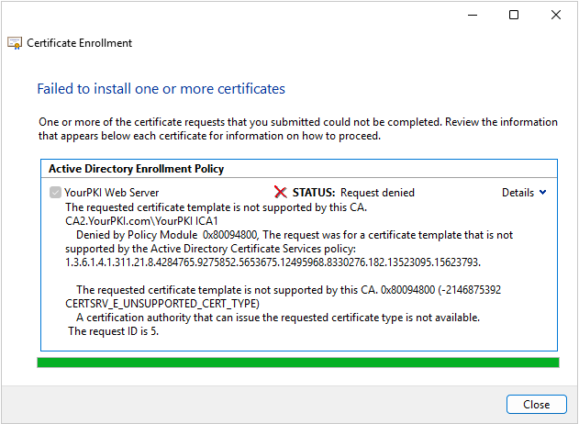Click the CA2.YourPKI.com\YourPKI ICA1 line

click(142, 221)
